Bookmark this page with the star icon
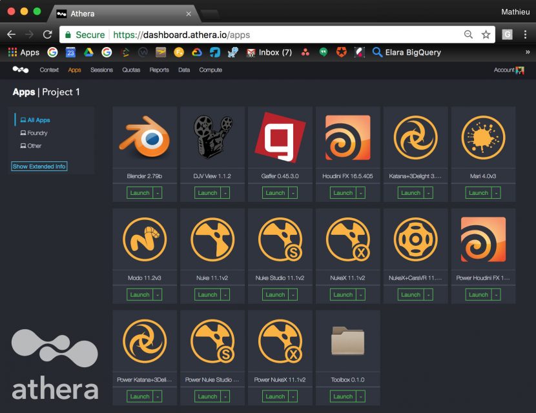This screenshot has width=536, height=413. coord(486,35)
